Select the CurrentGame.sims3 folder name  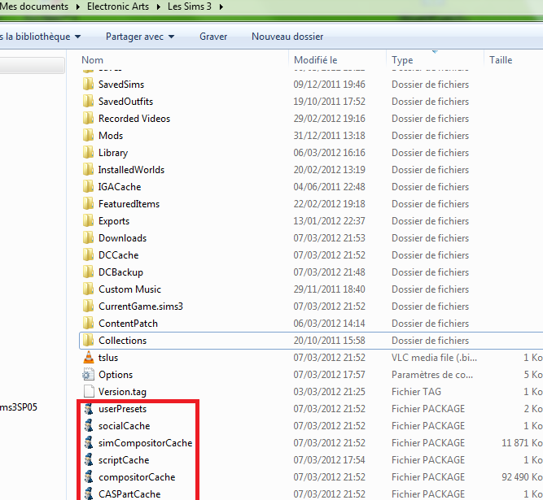coord(141,306)
